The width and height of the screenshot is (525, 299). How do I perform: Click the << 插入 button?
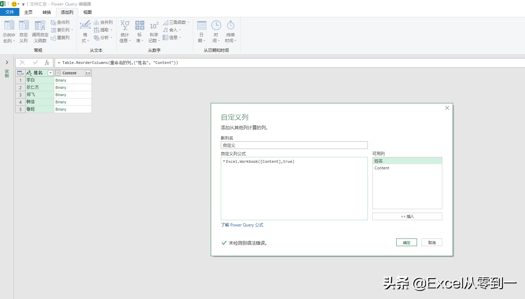tap(407, 216)
